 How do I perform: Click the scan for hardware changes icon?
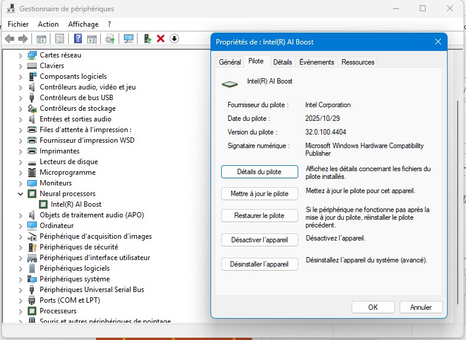[129, 39]
